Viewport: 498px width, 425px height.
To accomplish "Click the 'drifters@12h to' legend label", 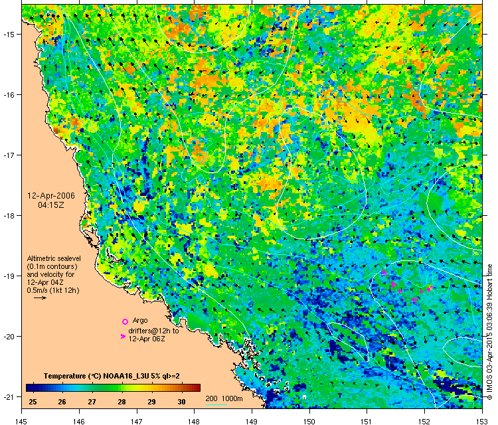I will click(153, 331).
